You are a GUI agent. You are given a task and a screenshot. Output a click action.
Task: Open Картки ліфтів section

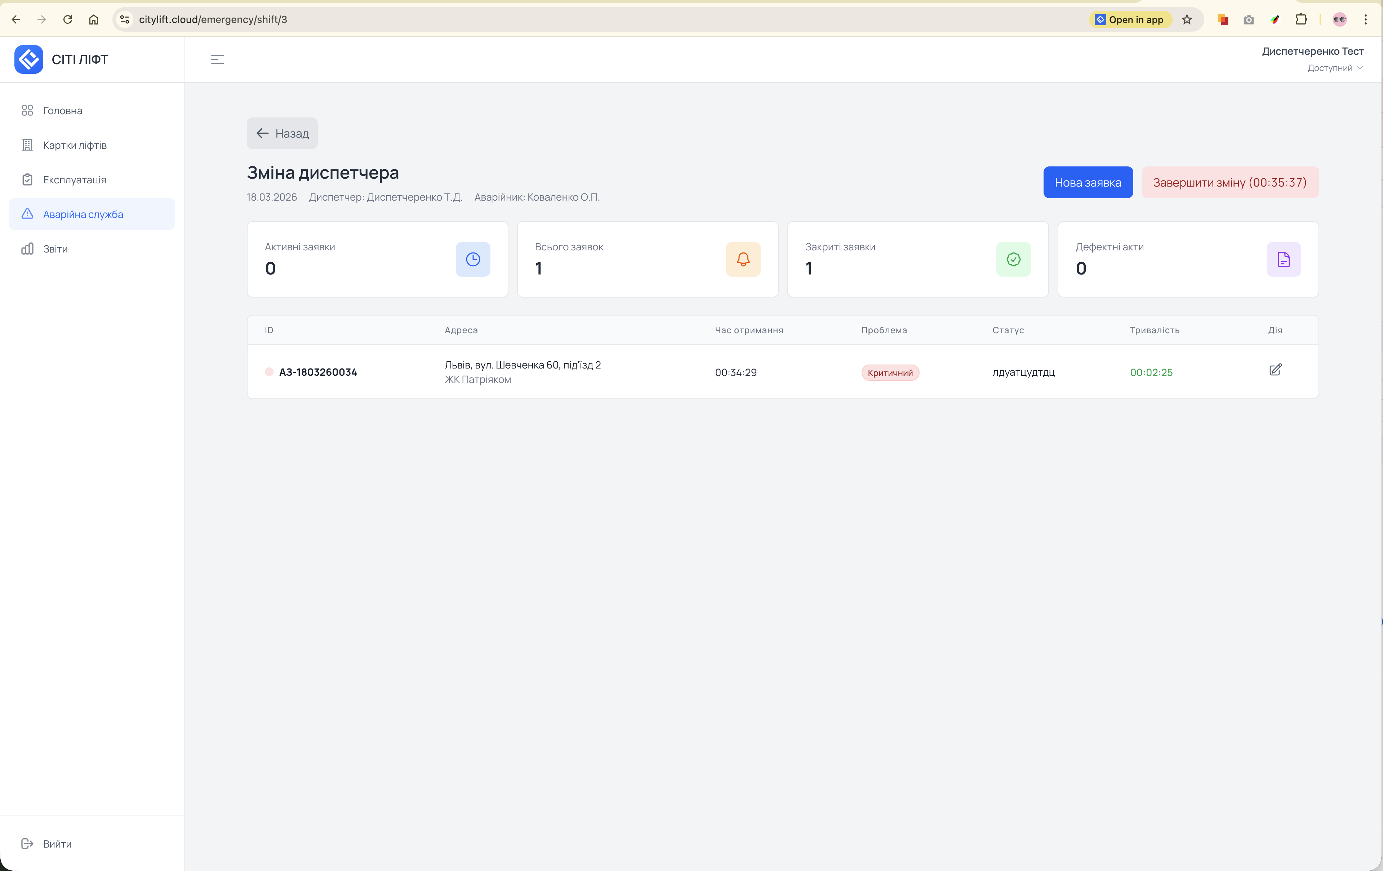pyautogui.click(x=75, y=145)
